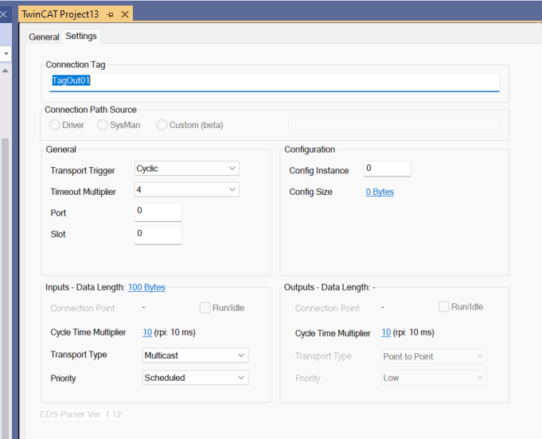This screenshot has height=439, width=542.
Task: Toggle Run/Idle checkbox under Outputs
Action: [443, 307]
